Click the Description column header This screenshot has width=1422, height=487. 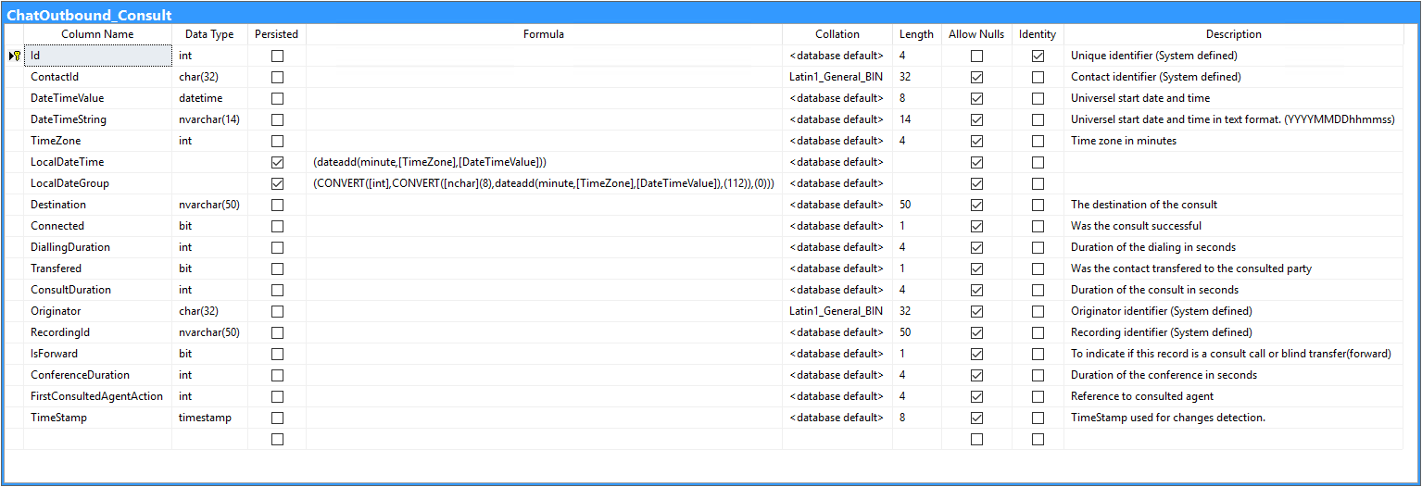(1233, 34)
